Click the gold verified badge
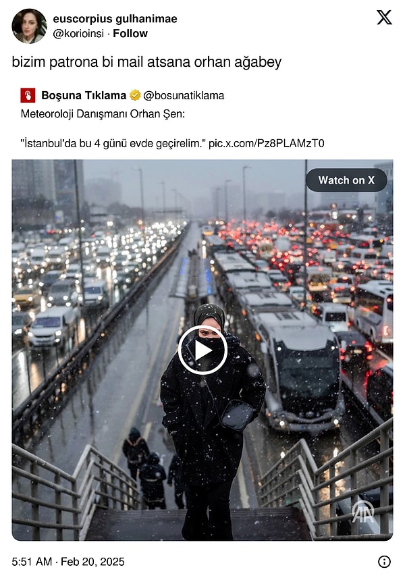This screenshot has height=582, width=405. pos(135,95)
